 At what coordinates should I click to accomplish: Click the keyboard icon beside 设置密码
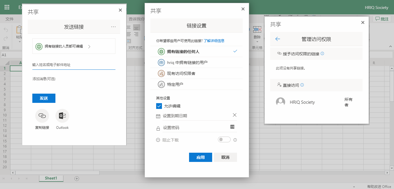232,127
